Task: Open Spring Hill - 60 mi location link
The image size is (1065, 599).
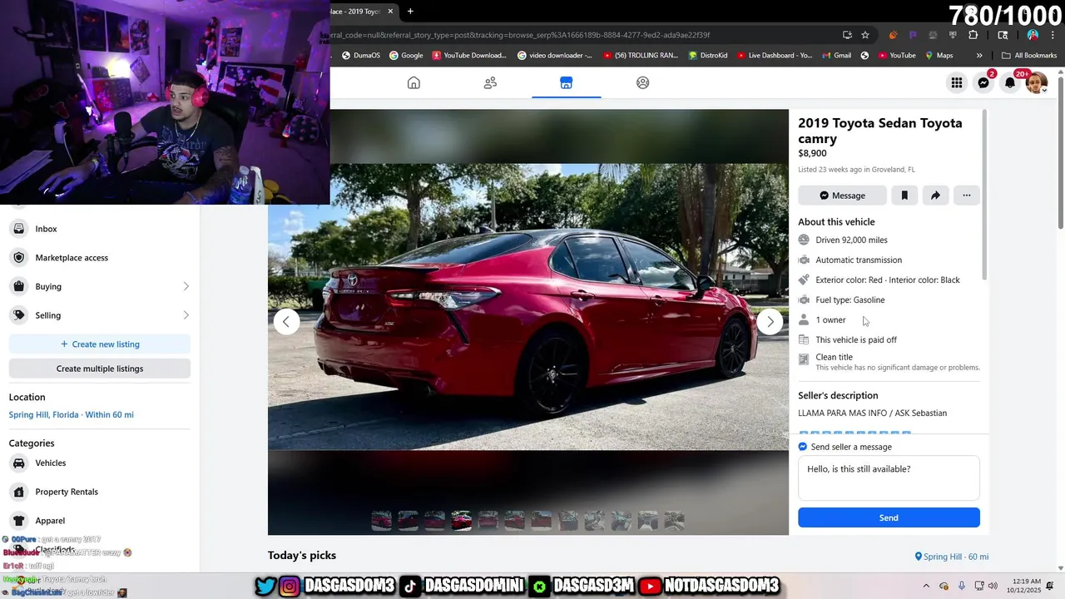Action: pyautogui.click(x=951, y=557)
